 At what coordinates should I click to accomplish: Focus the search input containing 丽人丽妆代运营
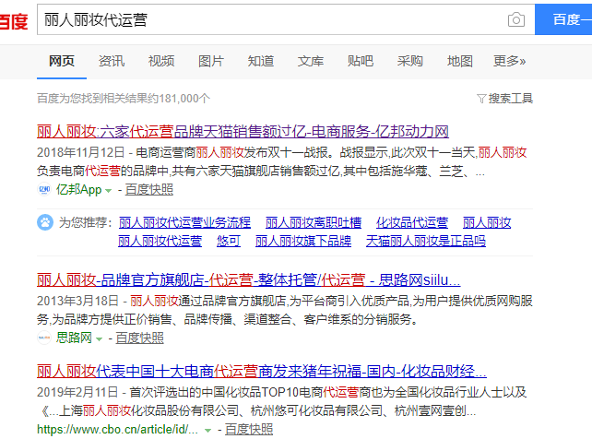click(x=286, y=19)
